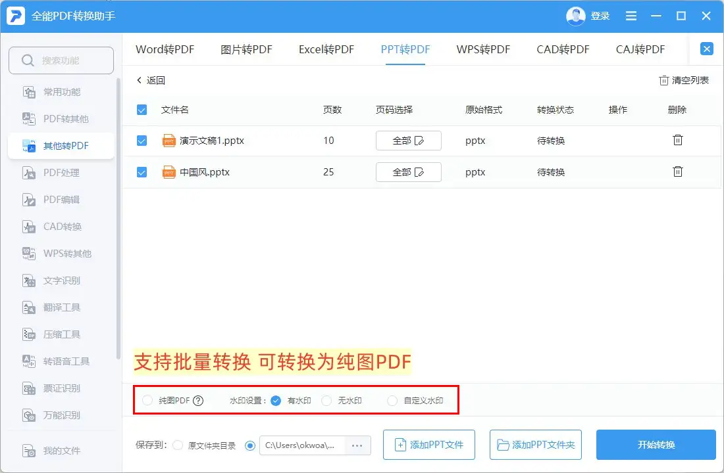Switch to the CAD转PDF tab
This screenshot has height=473, width=724.
pos(563,49)
